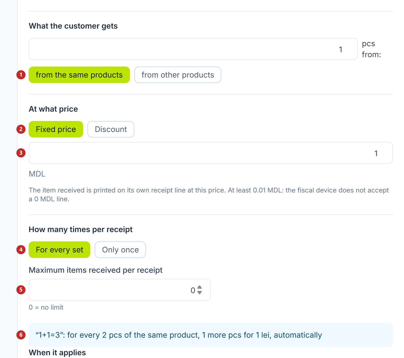Click the fixed price MDL input field
The image size is (404, 358).
(x=211, y=153)
